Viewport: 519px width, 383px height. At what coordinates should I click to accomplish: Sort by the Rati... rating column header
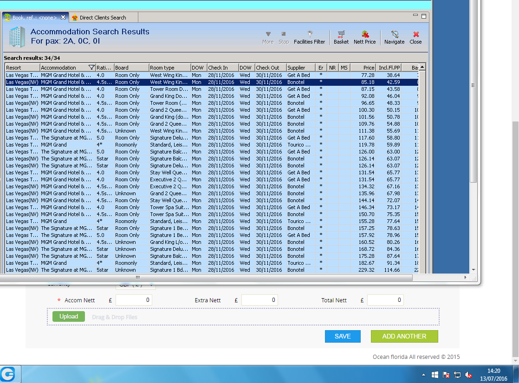104,68
